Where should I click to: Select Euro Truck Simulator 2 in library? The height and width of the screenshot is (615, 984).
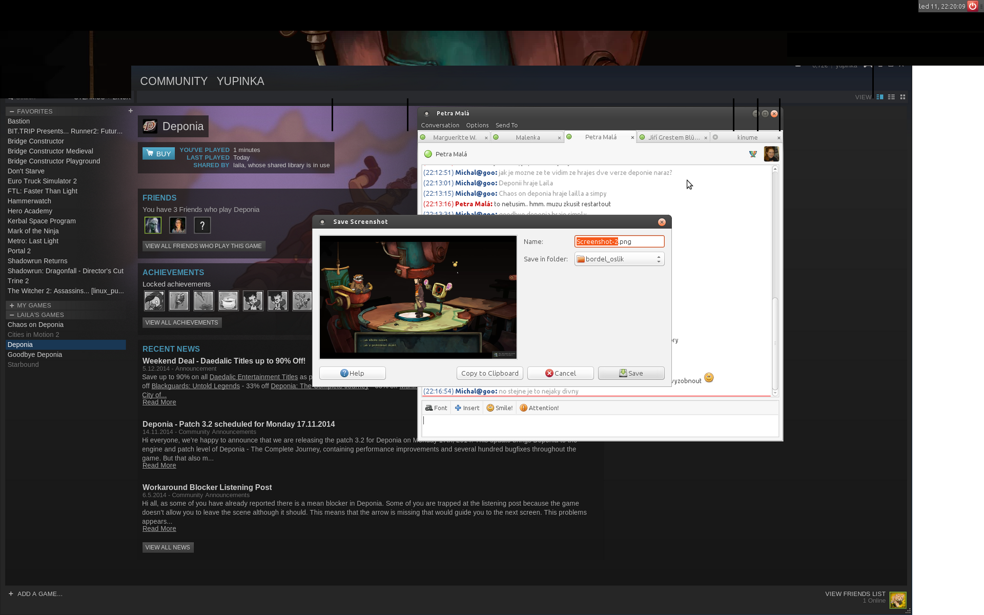[x=42, y=181]
